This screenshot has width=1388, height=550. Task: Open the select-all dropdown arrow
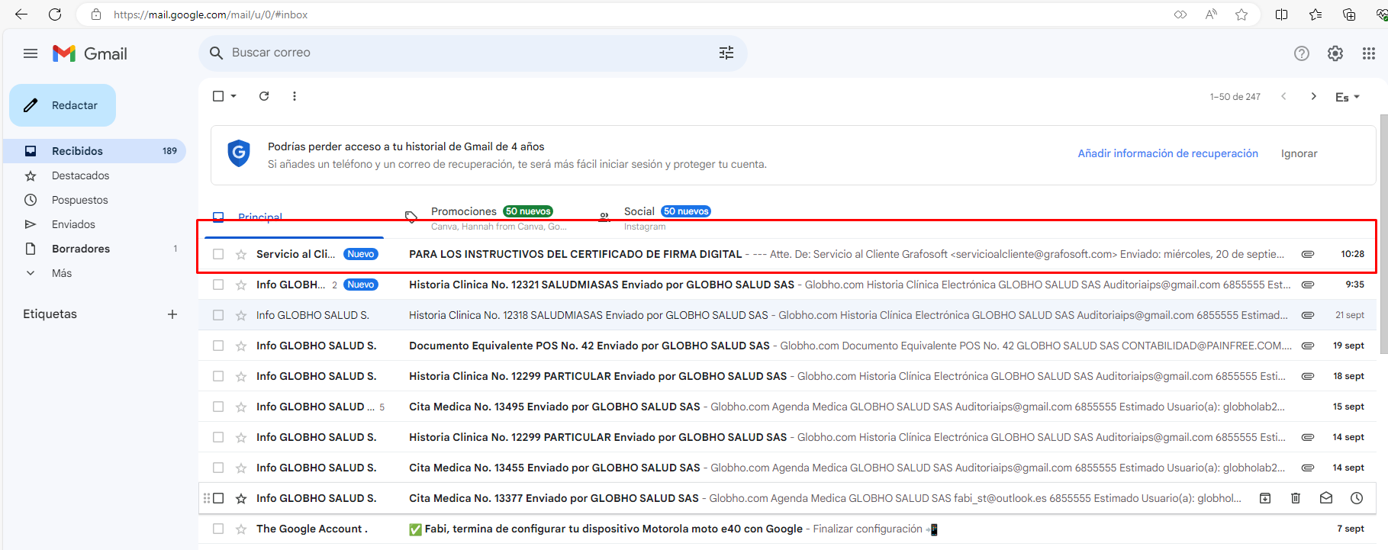tap(233, 96)
